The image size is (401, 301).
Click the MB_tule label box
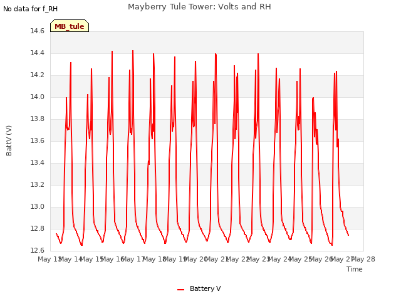point(70,26)
